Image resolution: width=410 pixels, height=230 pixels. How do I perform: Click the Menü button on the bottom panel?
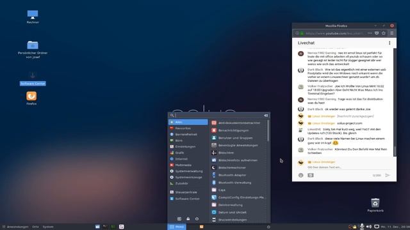click(177, 227)
